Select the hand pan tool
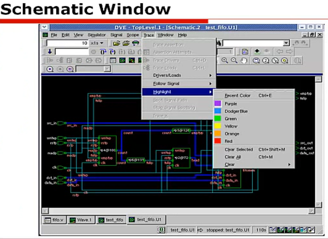Image resolution: width=328 pixels, height=239 pixels. coord(244,60)
